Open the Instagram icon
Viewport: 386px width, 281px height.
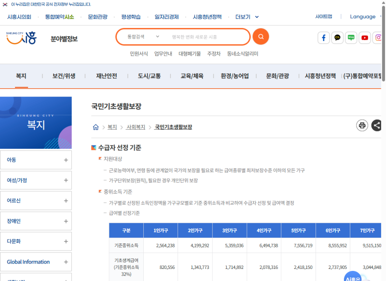click(378, 38)
